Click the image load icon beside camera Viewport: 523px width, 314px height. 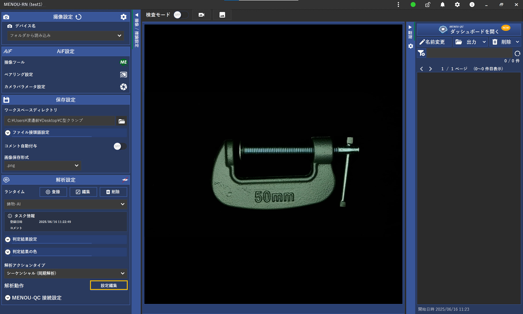[222, 15]
